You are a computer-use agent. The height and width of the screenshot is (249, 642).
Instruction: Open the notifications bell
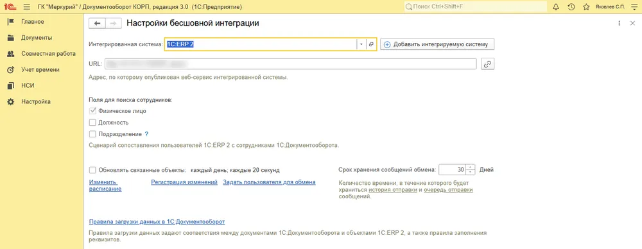[x=555, y=7]
